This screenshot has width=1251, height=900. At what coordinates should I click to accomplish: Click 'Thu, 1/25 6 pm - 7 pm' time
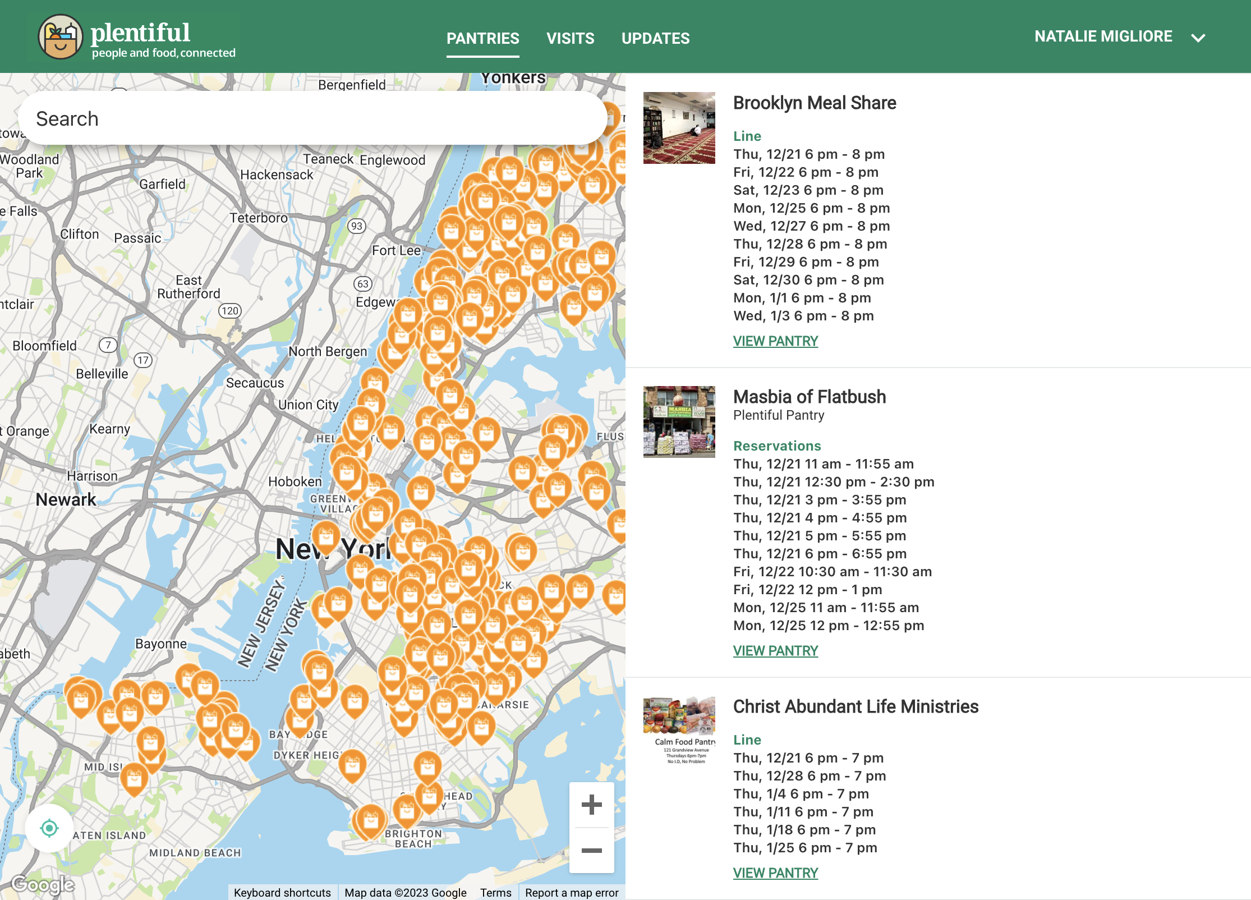[x=805, y=848]
